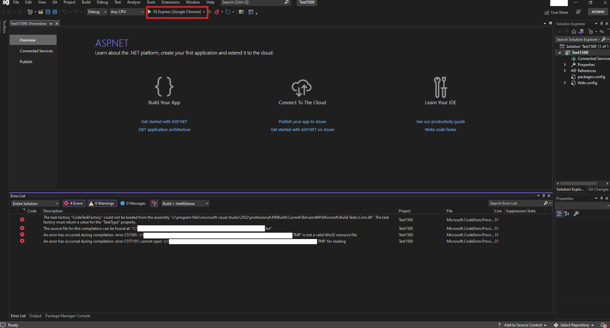610x328 pixels.
Task: Click the error icon on CodeTaskFactory row
Action: [x=22, y=220]
